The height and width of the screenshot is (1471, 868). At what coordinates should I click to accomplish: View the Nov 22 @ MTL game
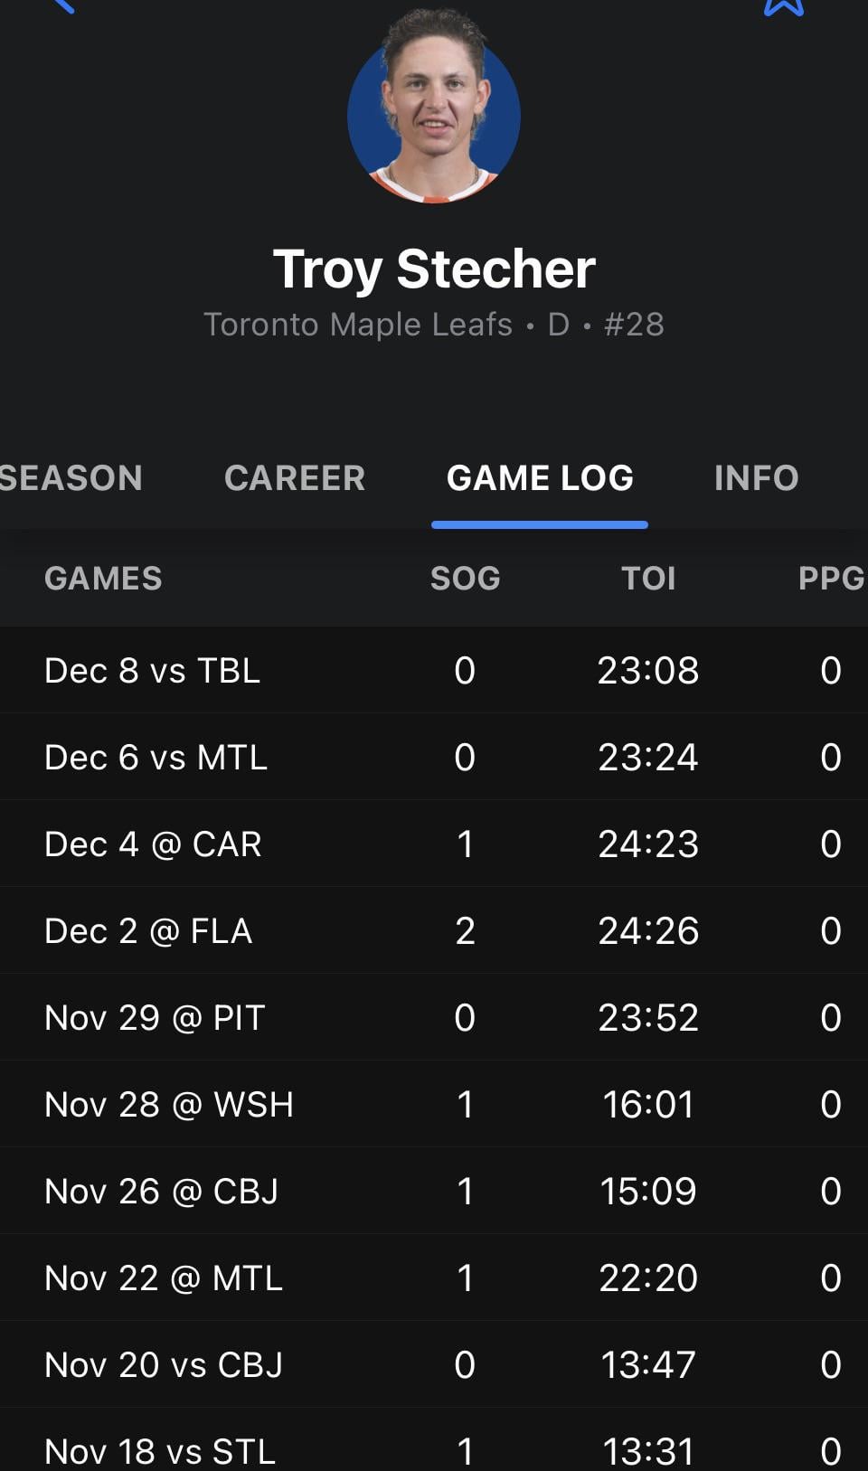pyautogui.click(x=164, y=1278)
